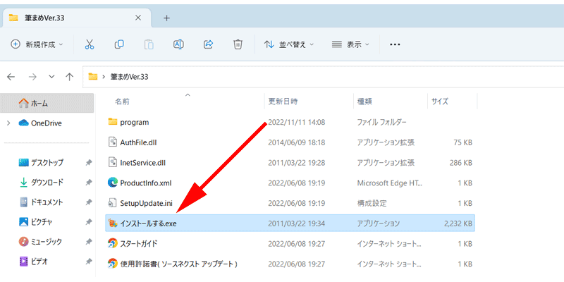Click the Chrome icon of 使用許諾書
564x282 pixels.
[113, 264]
